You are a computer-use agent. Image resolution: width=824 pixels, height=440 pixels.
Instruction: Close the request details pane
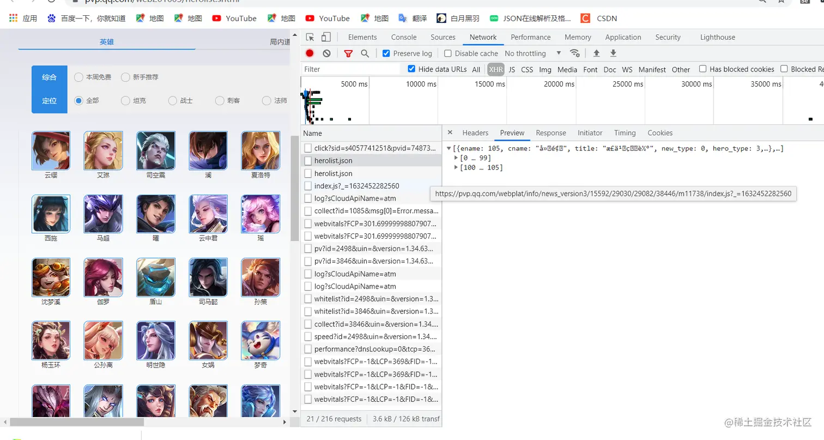tap(450, 132)
